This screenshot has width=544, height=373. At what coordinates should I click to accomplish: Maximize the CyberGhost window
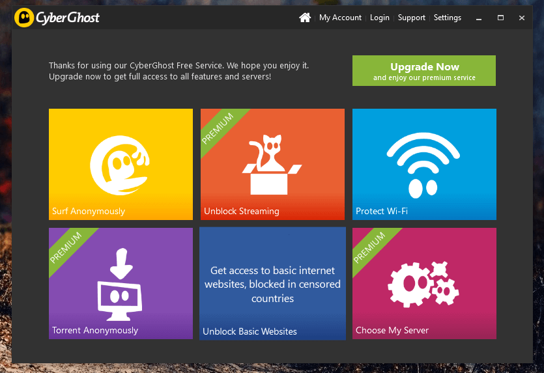(x=500, y=18)
